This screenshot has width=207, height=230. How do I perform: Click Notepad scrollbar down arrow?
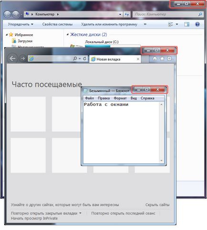pyautogui.click(x=161, y=161)
